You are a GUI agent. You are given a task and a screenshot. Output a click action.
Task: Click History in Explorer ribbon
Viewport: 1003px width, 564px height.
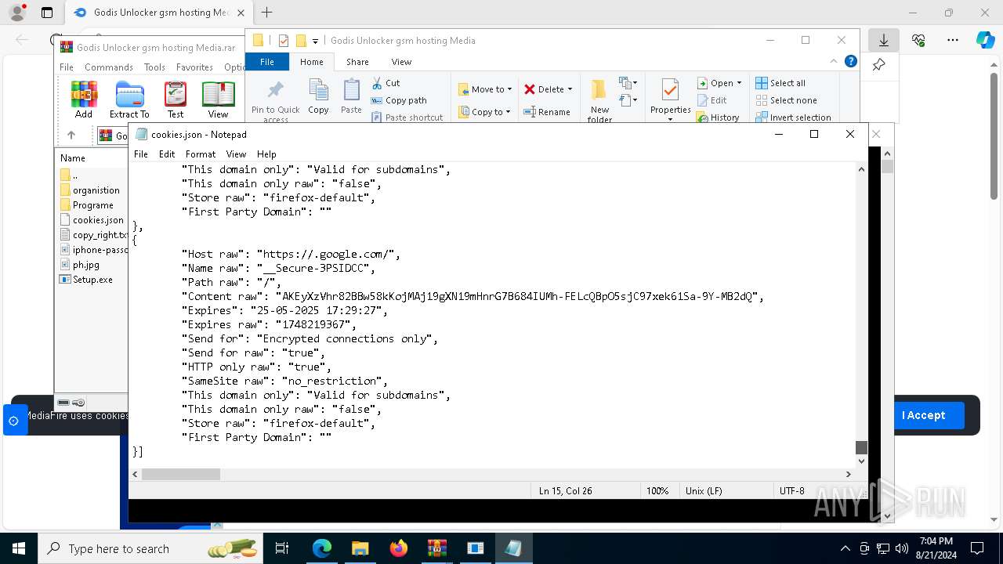tap(718, 117)
